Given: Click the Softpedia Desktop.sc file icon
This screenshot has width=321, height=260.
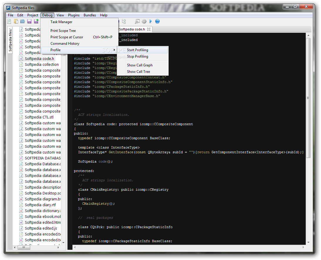Looking at the screenshot, I should click(21, 193).
